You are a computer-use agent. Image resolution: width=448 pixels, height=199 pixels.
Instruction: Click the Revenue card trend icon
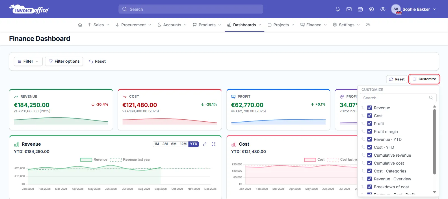point(16,97)
